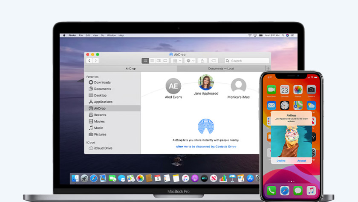Open the group-by arrangement dropdown
Screen dimensions: 358x202
[176, 61]
